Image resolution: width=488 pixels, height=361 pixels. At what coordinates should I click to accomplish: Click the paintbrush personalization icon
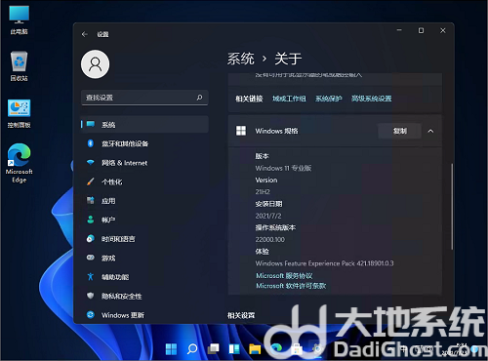point(91,181)
